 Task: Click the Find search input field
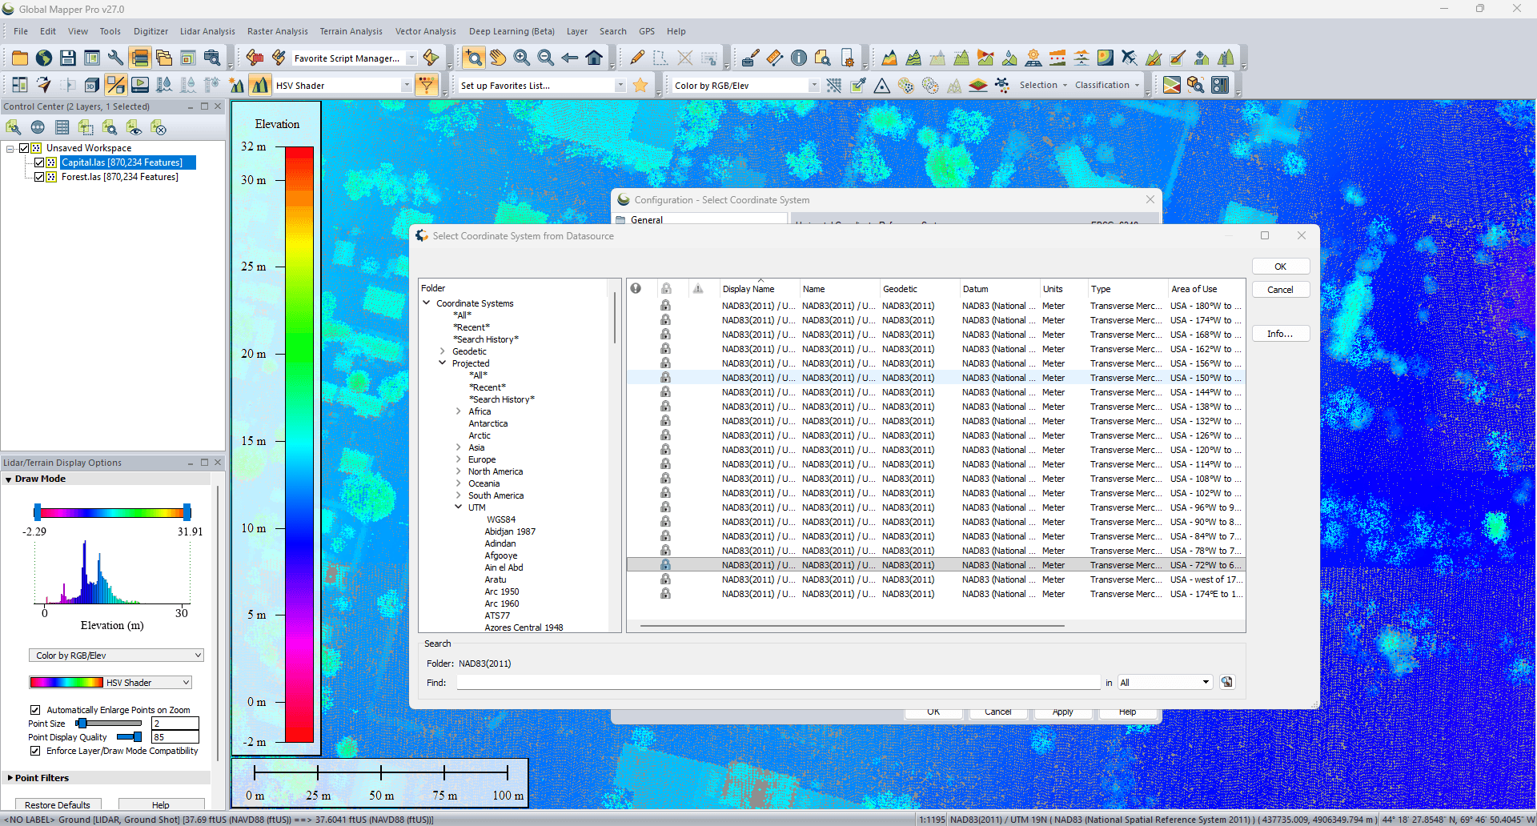coord(777,683)
